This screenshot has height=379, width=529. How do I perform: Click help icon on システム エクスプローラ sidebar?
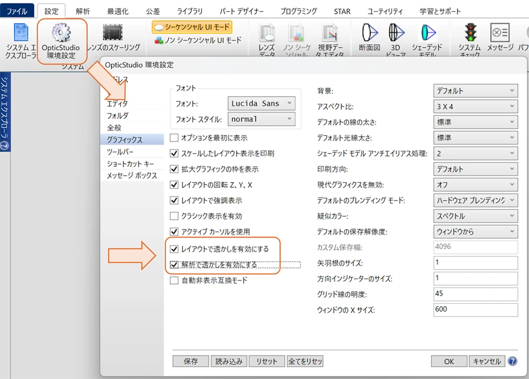click(5, 145)
